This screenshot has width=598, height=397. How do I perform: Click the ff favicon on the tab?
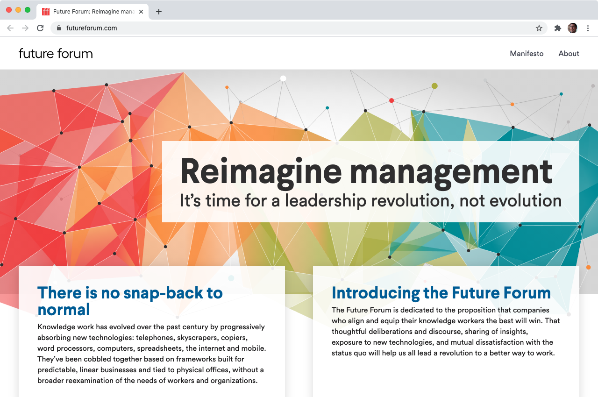(45, 11)
